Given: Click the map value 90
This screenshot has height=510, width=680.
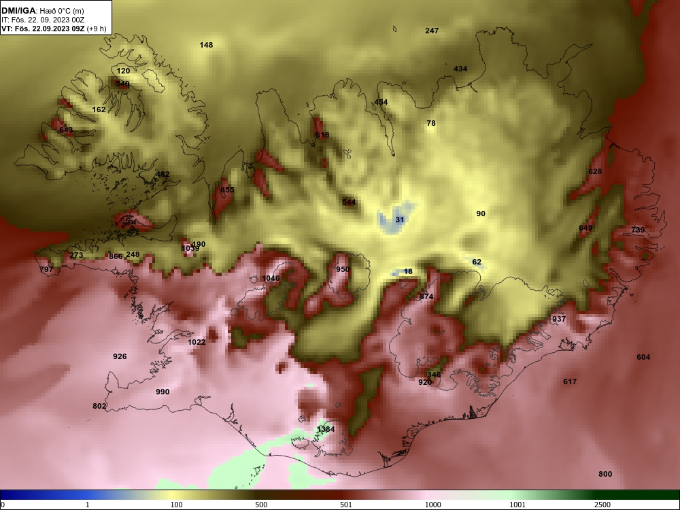Looking at the screenshot, I should (x=481, y=214).
